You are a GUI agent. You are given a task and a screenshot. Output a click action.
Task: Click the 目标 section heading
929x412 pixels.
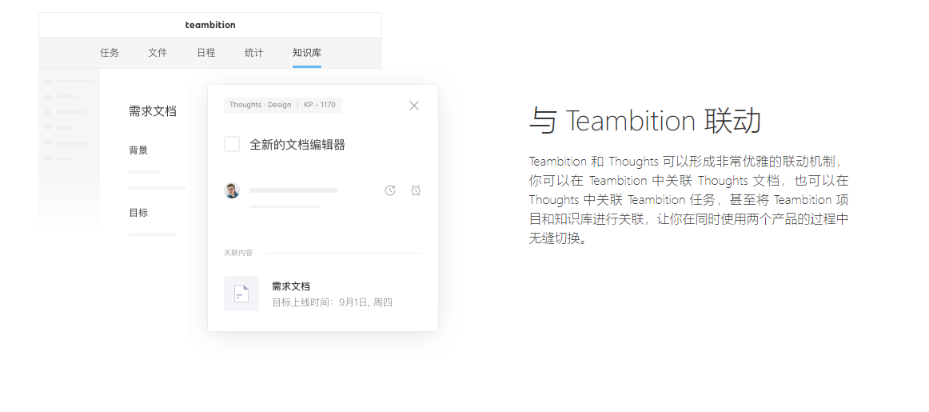click(x=138, y=212)
